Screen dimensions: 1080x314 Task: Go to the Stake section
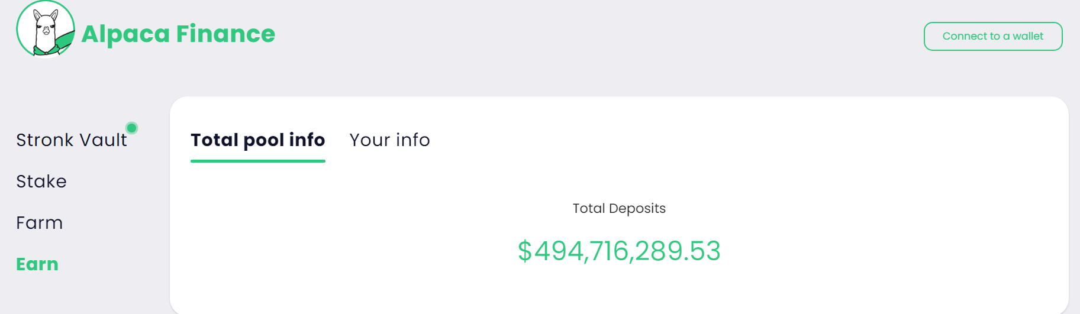41,182
